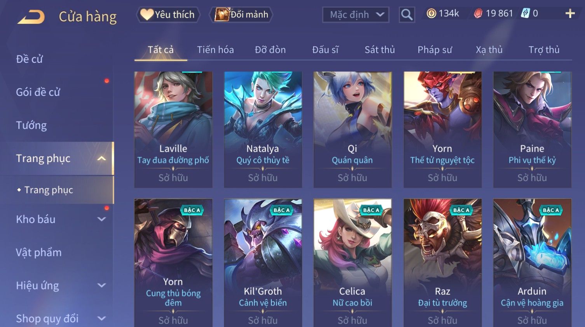Image resolution: width=585 pixels, height=327 pixels.
Task: Select Natalya Quý cô thủy tề skin
Action: tap(263, 130)
